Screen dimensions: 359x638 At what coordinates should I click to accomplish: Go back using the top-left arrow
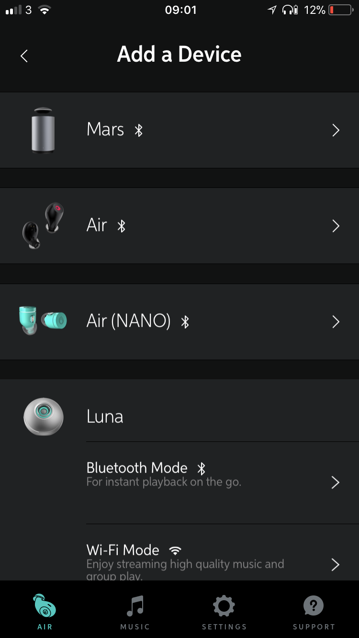(x=24, y=56)
